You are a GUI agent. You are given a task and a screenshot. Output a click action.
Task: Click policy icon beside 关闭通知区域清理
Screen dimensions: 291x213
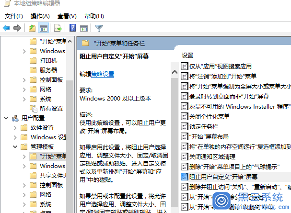184,157
